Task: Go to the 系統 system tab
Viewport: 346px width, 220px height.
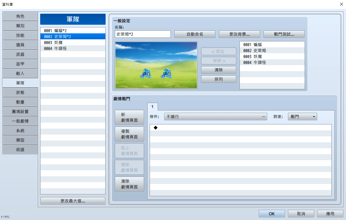Action: (20, 131)
